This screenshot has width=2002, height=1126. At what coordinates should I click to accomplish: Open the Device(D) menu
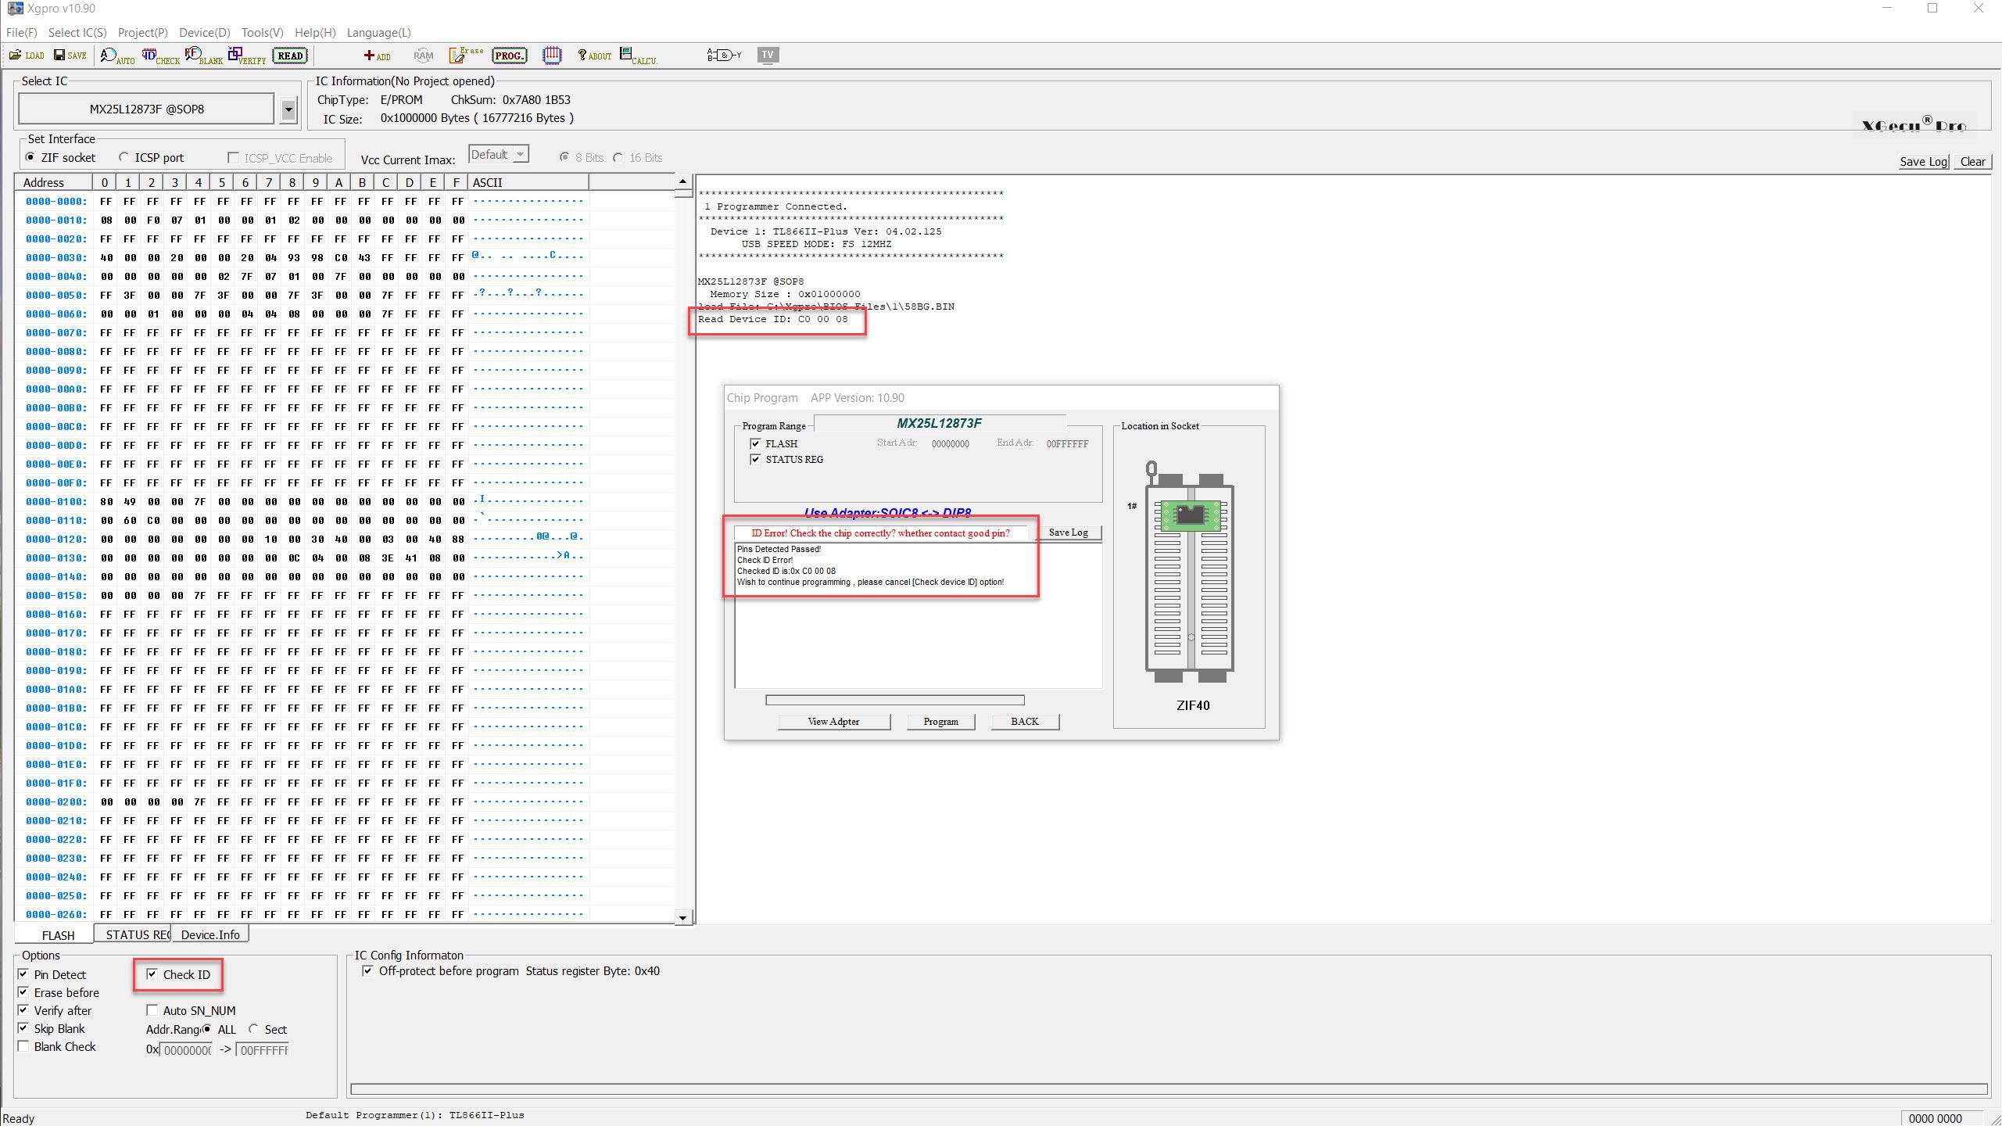(x=204, y=32)
